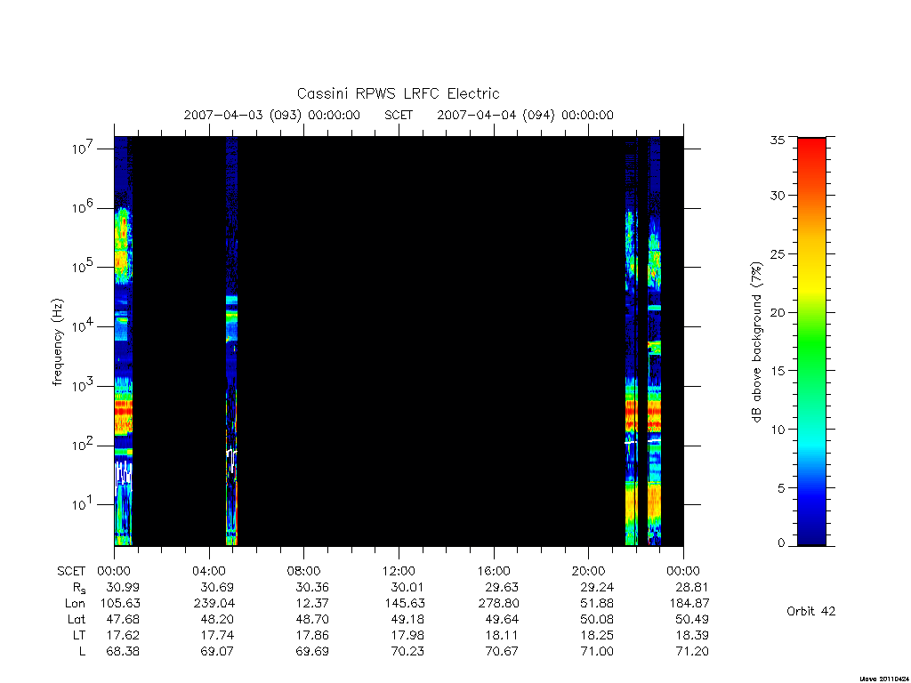Click the start timestamp '2007-04-03 (093) 00:00:00'
Screen dimensions: 911x683
[x=272, y=115]
